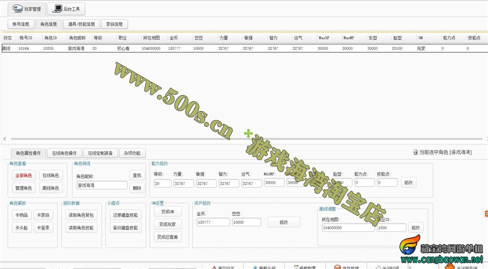This screenshot has width=488, height=269.
Task: Select the row cell 10205
Action: [48, 49]
